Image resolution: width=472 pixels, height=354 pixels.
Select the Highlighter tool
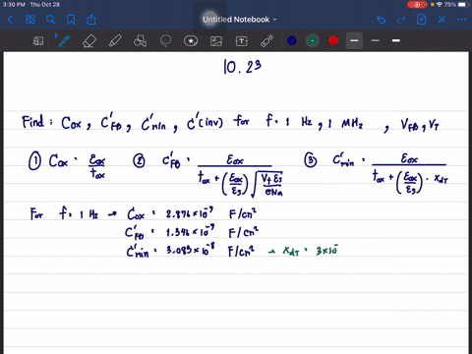pyautogui.click(x=115, y=41)
